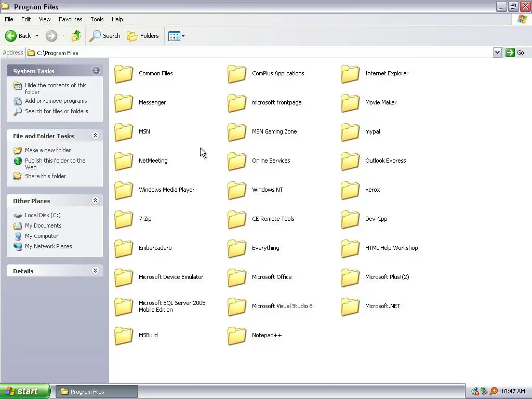The image size is (532, 399).
Task: Select the Movie Maker folder icon
Action: pos(350,103)
